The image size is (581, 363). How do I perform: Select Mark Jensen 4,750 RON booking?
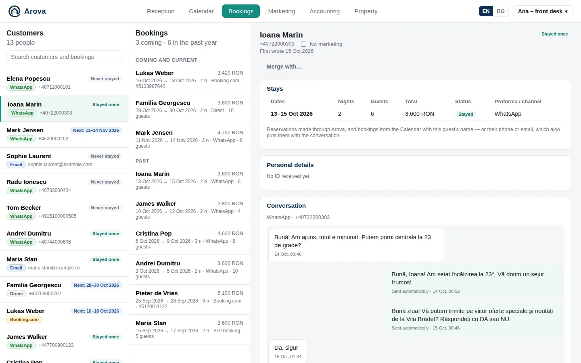point(189,139)
